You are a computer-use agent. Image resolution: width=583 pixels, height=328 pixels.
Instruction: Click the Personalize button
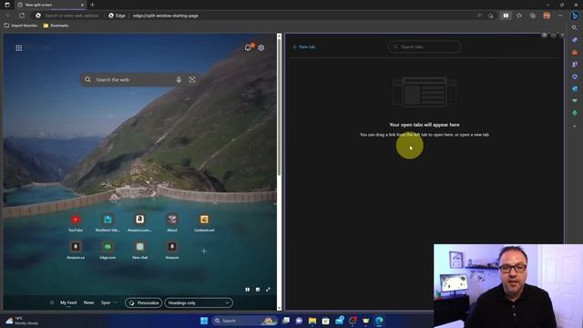144,303
